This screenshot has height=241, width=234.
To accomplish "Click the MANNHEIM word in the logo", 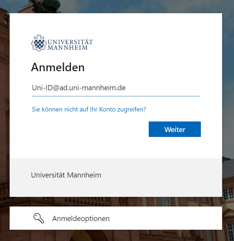I will pyautogui.click(x=68, y=47).
